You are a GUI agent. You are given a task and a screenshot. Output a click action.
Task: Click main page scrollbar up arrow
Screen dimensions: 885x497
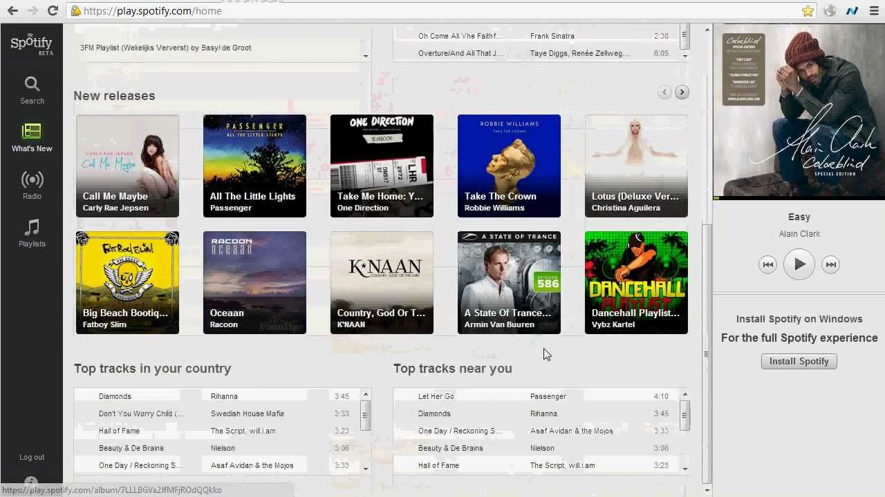tap(707, 29)
